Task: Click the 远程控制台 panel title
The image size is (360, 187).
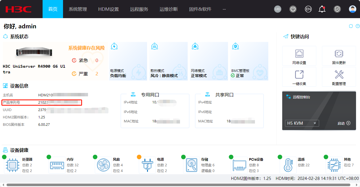Action: click(302, 97)
